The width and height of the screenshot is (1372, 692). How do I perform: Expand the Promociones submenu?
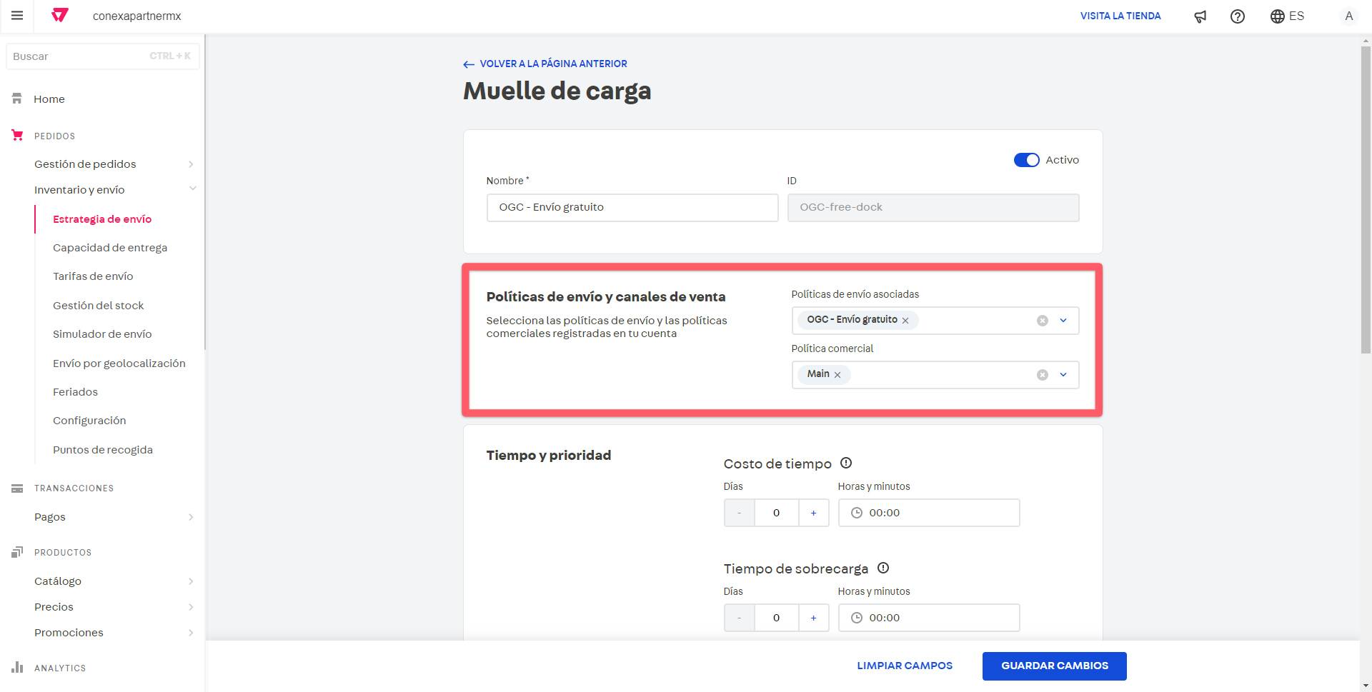click(x=191, y=633)
